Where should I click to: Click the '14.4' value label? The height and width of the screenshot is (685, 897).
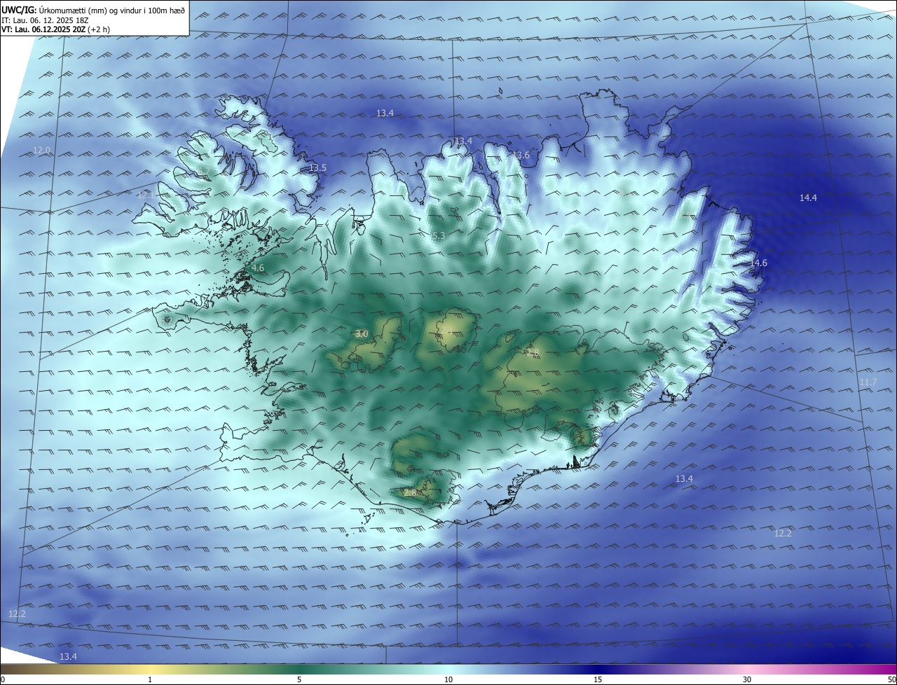coord(809,198)
